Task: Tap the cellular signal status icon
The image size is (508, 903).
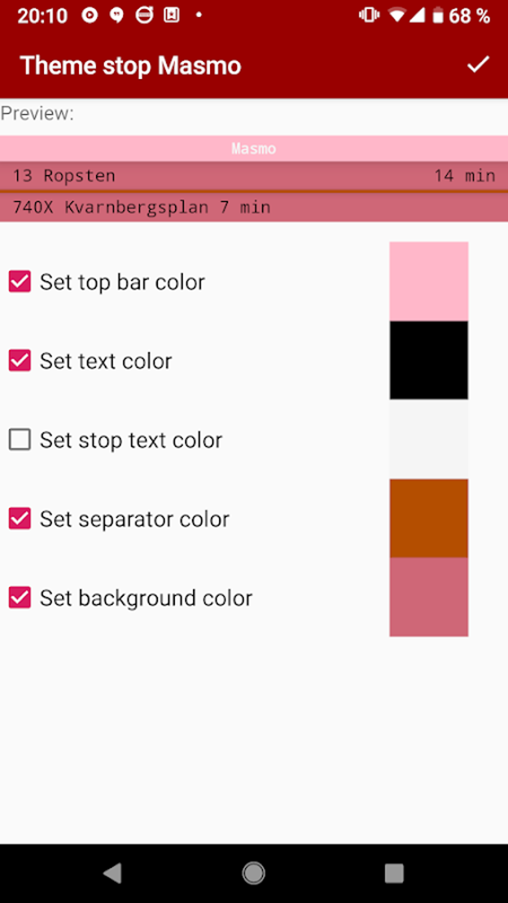Action: (417, 15)
